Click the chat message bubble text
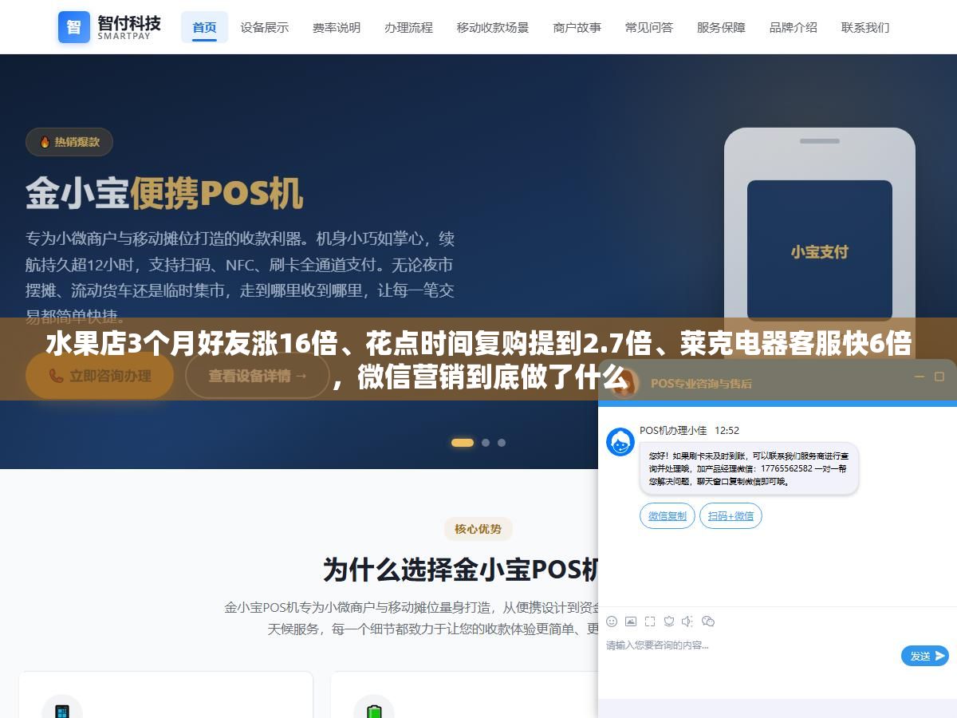 [x=749, y=468]
